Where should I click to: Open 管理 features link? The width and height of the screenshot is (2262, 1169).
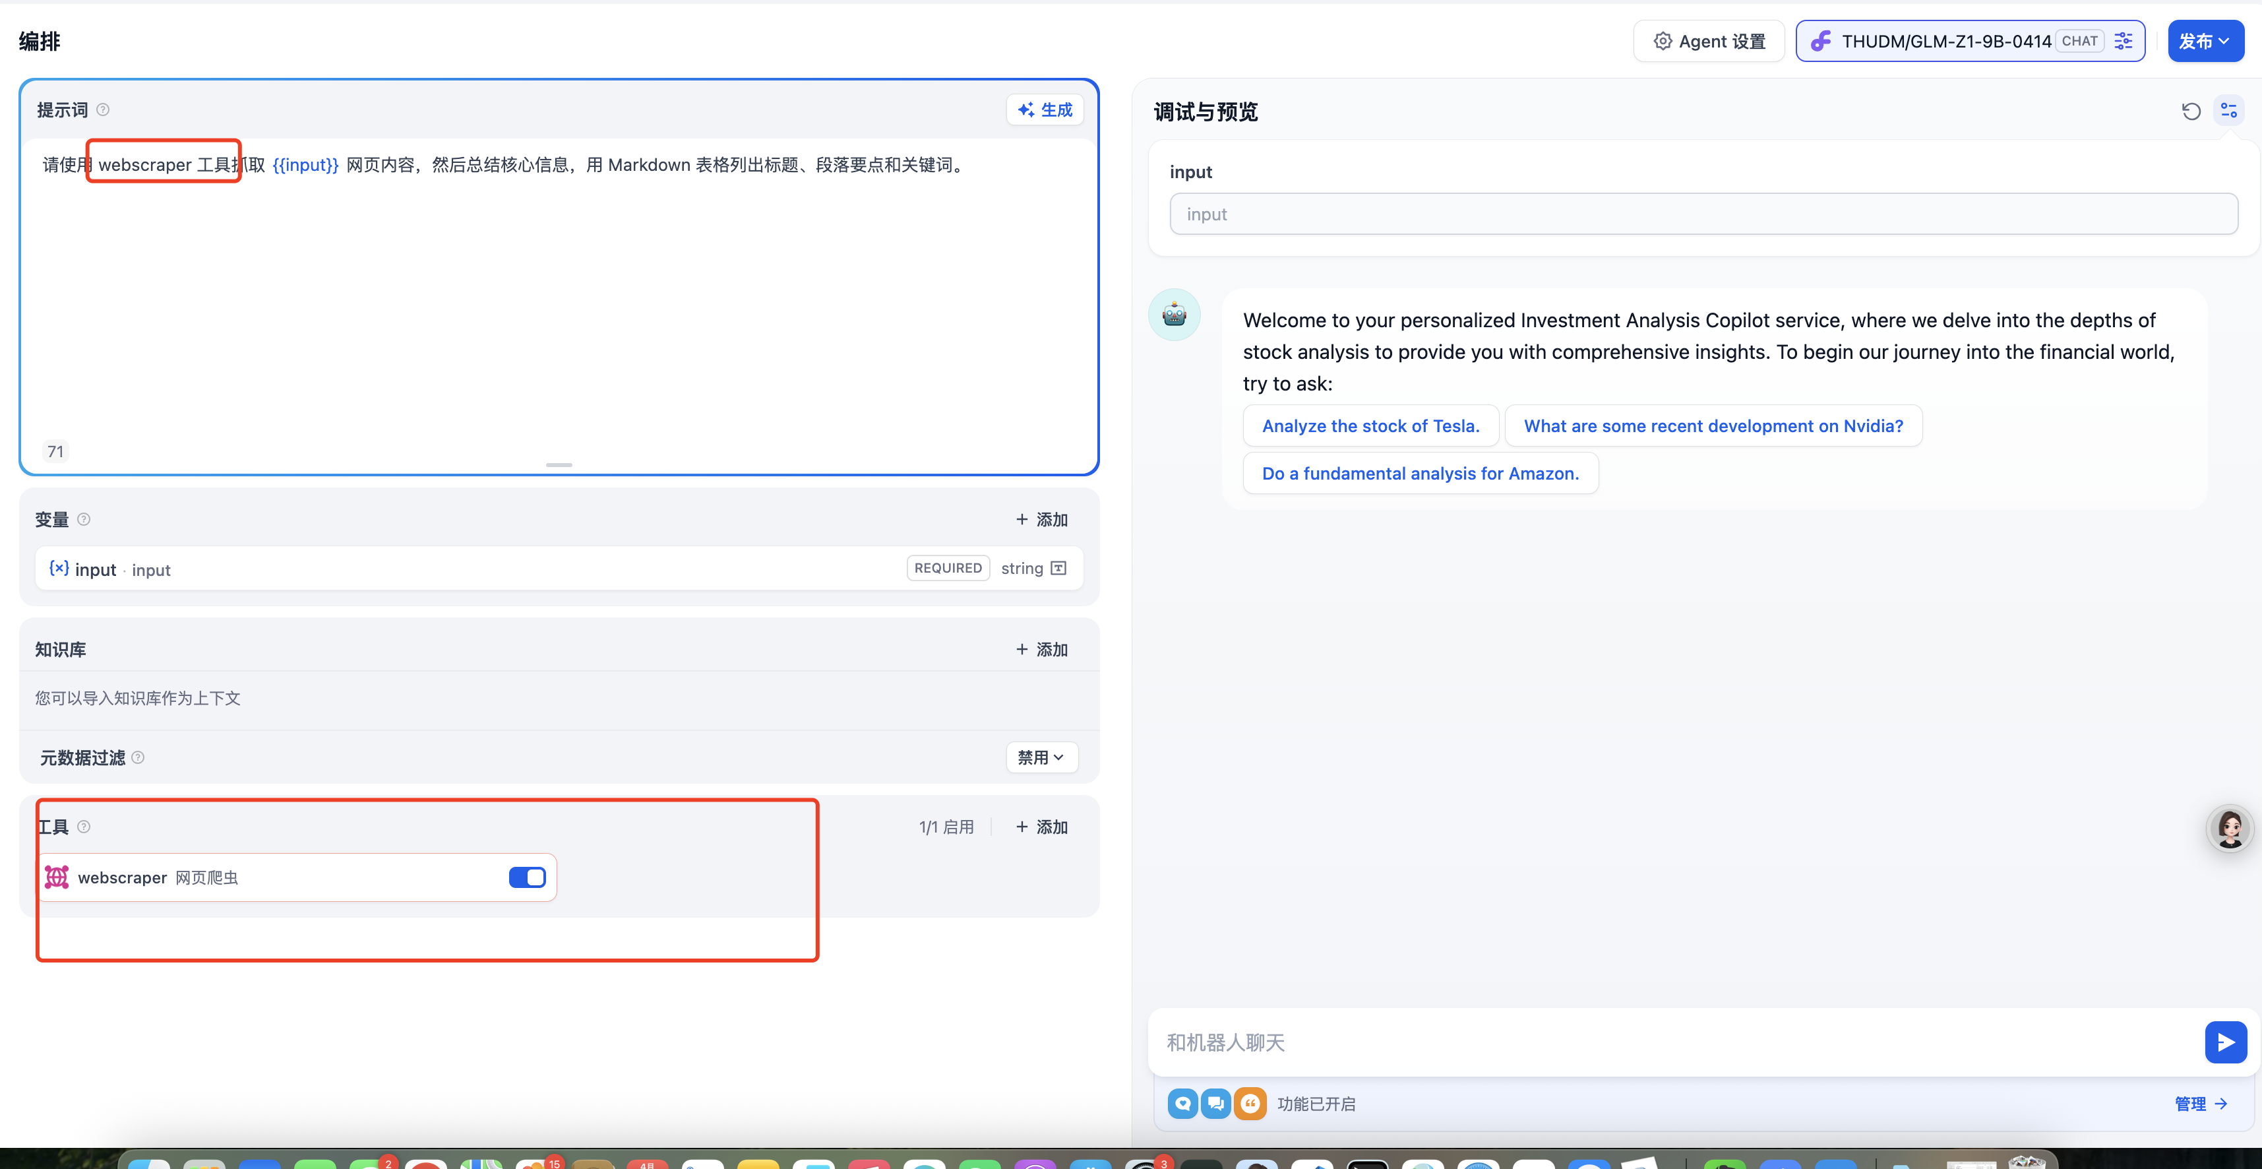click(2201, 1104)
